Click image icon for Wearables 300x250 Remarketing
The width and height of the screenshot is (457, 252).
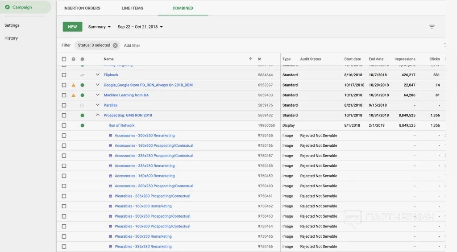111,236
